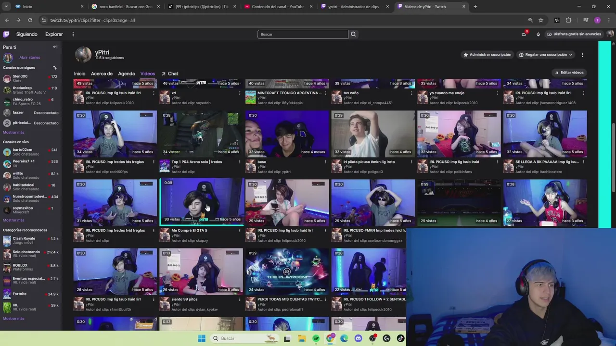This screenshot has height=346, width=616.
Task: Sort followed channels with the sort icon
Action: tap(54, 68)
